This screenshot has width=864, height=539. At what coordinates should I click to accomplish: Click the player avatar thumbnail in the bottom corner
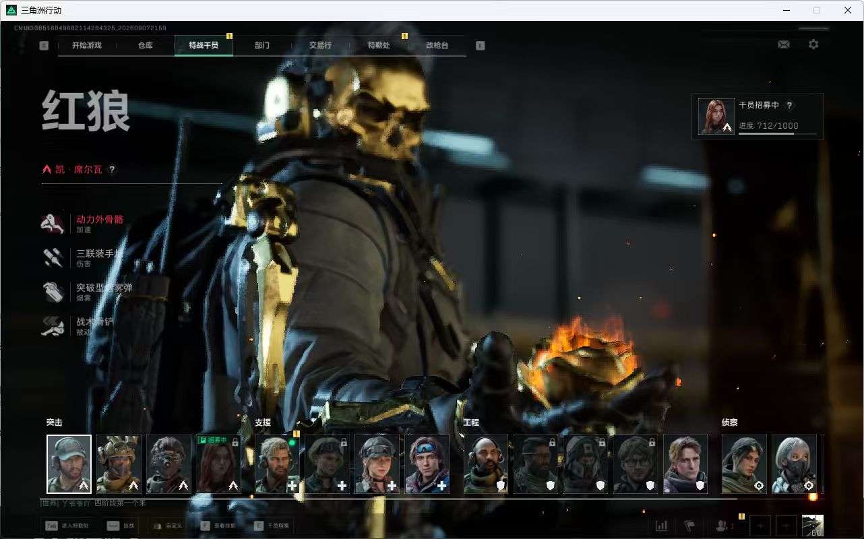click(813, 526)
